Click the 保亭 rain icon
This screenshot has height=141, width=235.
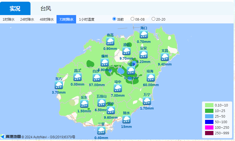point(111,110)
